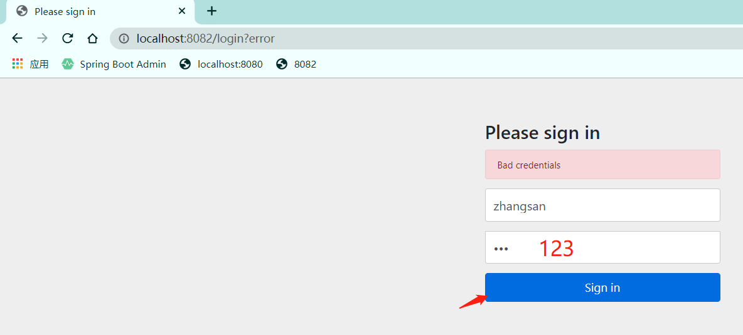The height and width of the screenshot is (335, 743).
Task: Open the 应用 apps grid shortcut
Action: point(30,64)
